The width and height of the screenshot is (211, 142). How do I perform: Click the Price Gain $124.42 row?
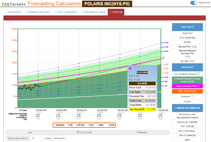point(142,88)
